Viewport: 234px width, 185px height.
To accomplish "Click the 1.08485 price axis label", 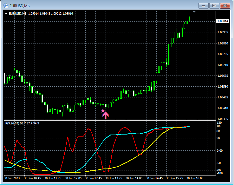I will coord(223,97).
